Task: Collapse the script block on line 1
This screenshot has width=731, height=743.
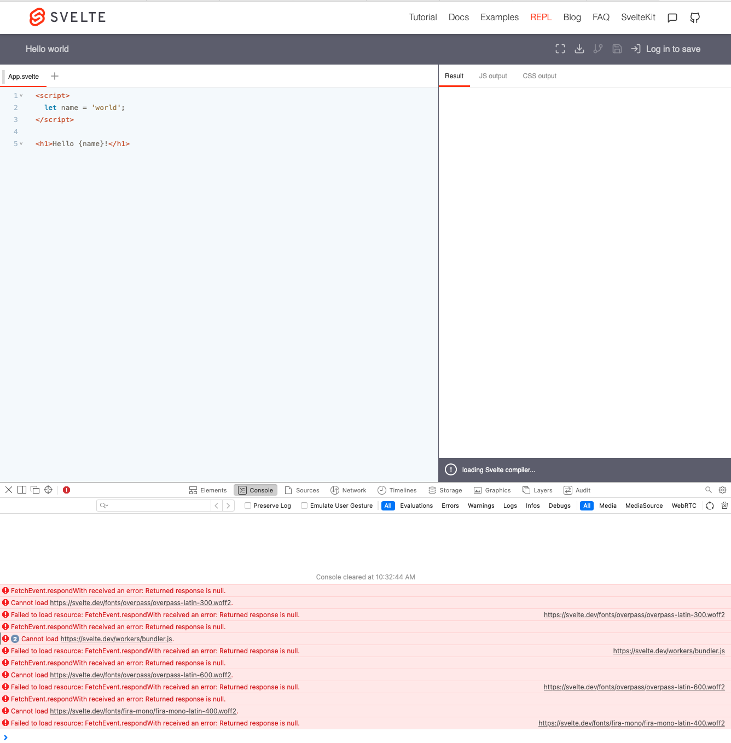Action: coord(20,95)
